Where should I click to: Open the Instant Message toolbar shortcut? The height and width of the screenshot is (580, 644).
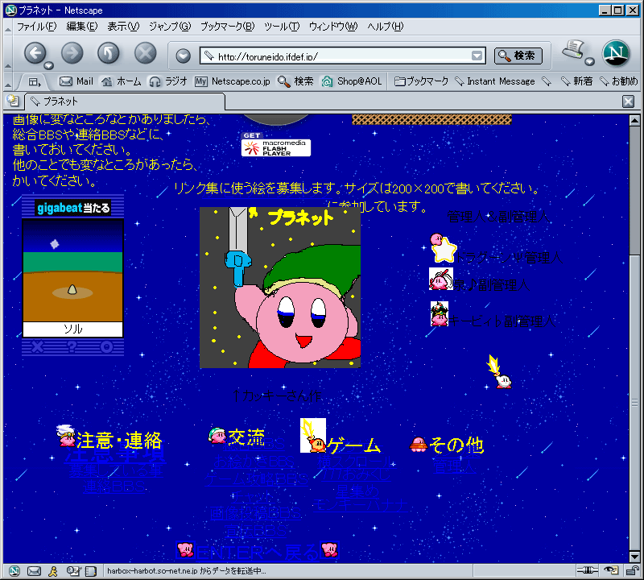pyautogui.click(x=495, y=81)
